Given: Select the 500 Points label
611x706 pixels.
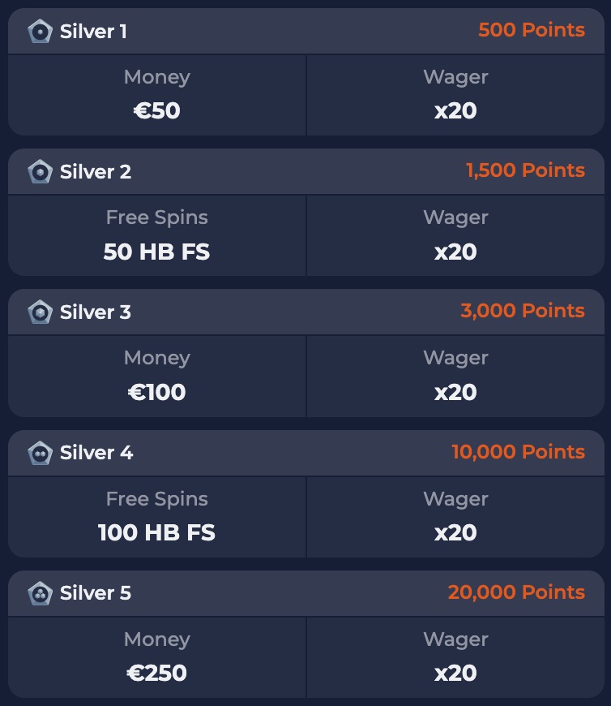Looking at the screenshot, I should (x=532, y=30).
